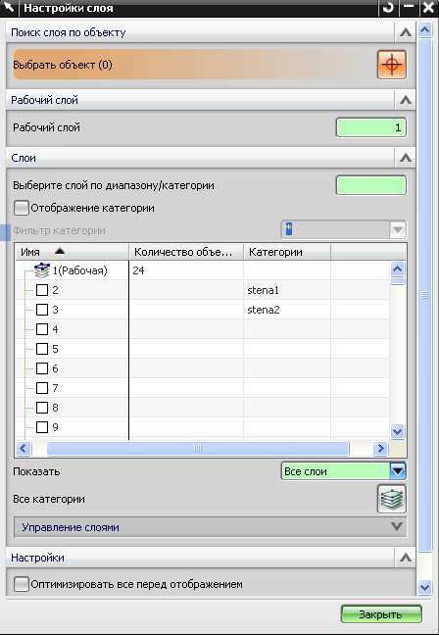
Task: Minimize the Настройки слоя dialog
Action: pyautogui.click(x=409, y=8)
